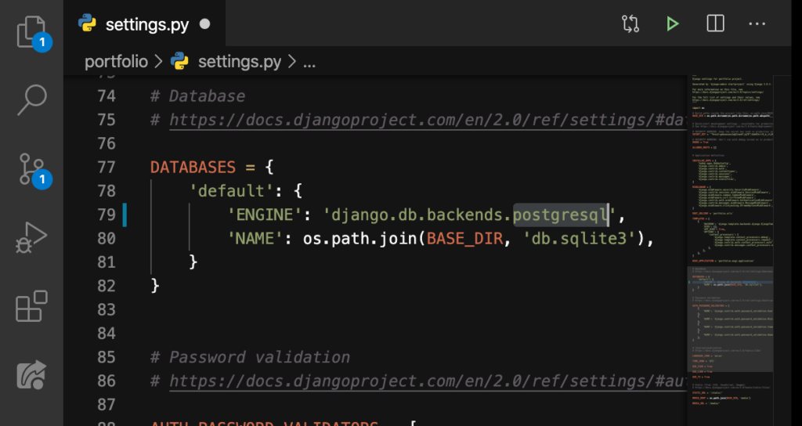
Task: Click the minimap viewport slider highlight
Action: tap(732, 319)
